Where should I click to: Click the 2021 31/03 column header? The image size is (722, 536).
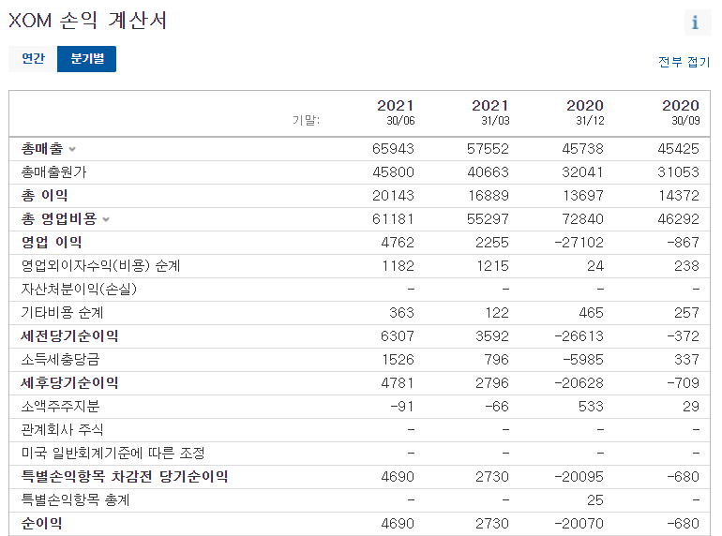pyautogui.click(x=490, y=112)
